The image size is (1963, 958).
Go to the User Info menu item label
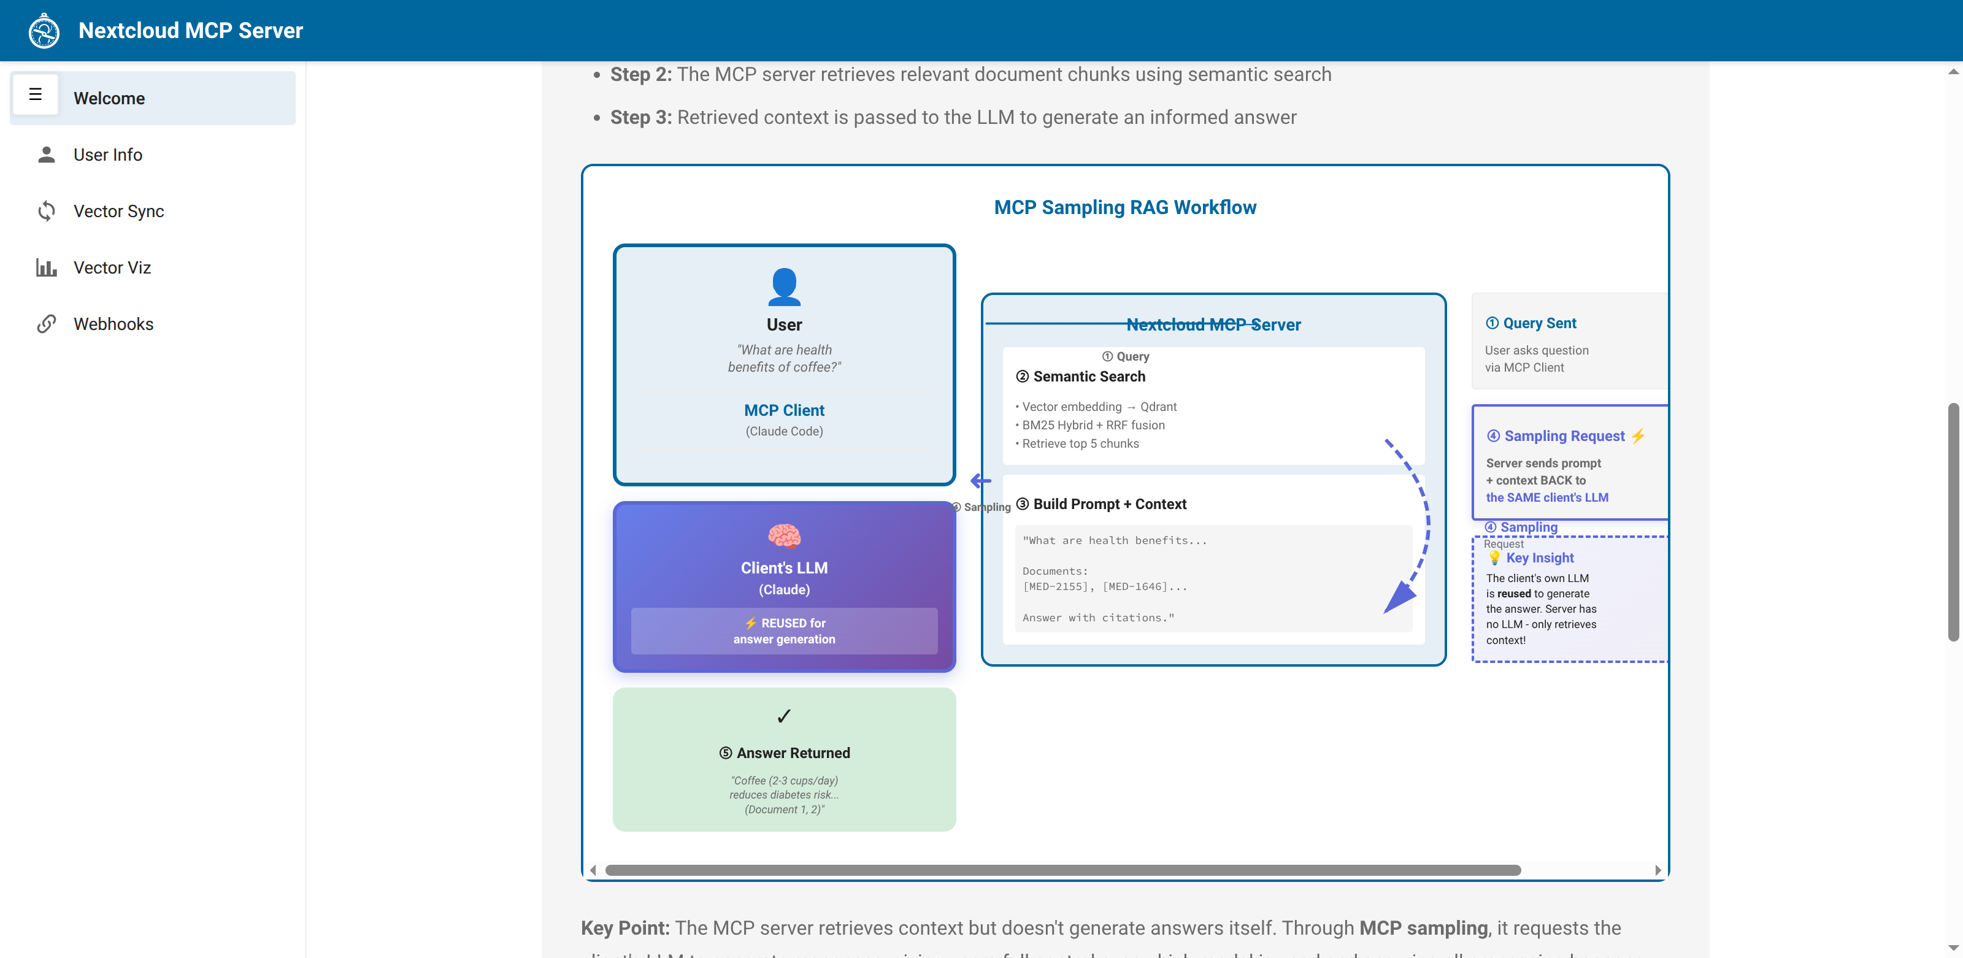[x=108, y=155]
